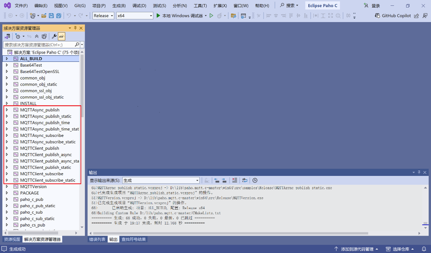Click the Show All Files icon
Screen dimensions: 431x253
44,36
